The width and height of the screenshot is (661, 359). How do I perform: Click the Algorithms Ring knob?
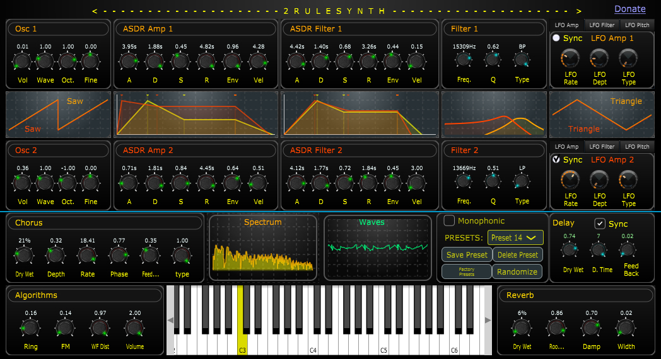[x=30, y=328]
